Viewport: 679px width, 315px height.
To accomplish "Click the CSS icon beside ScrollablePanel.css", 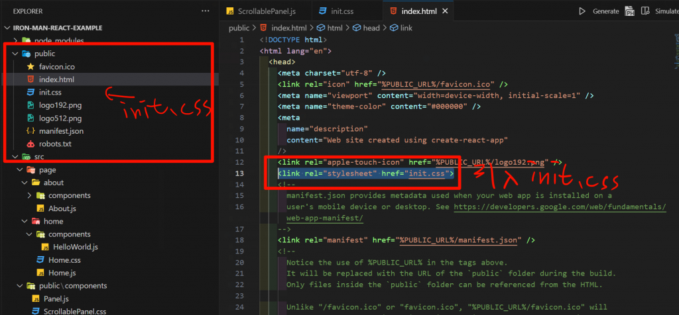I will [x=36, y=311].
